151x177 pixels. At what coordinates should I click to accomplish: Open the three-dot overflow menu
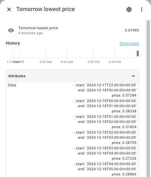[x=142, y=9]
